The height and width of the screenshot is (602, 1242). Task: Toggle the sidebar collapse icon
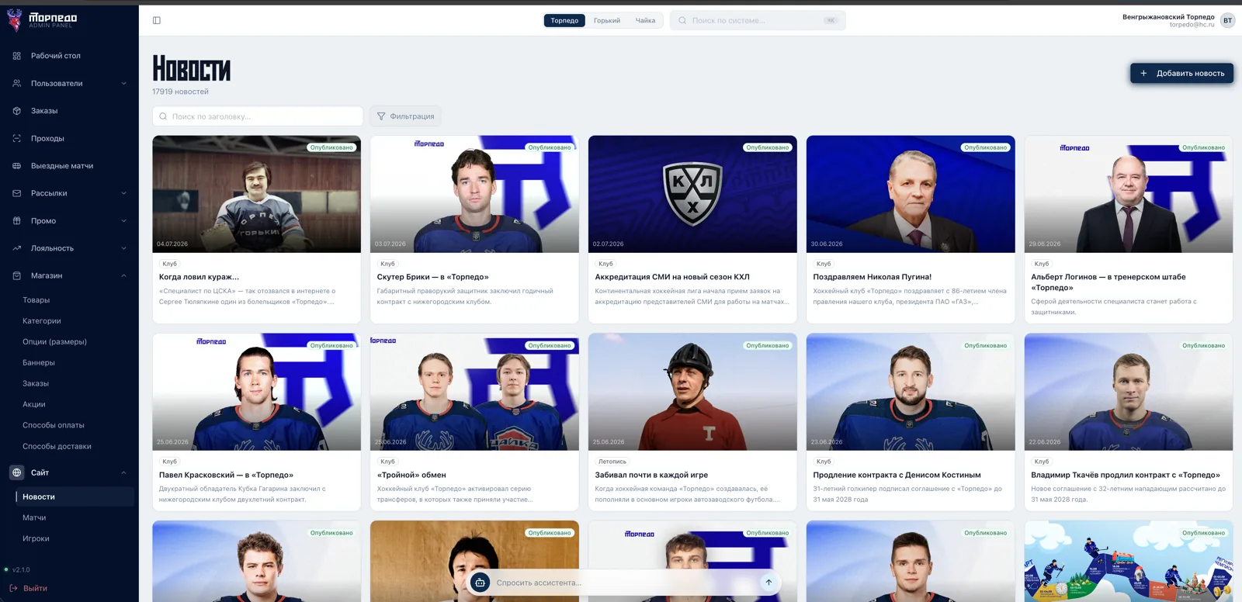pos(157,21)
